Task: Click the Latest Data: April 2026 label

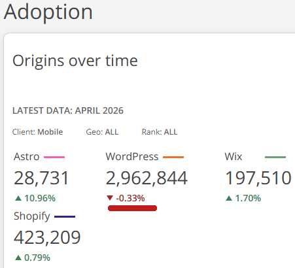Action: pos(68,110)
